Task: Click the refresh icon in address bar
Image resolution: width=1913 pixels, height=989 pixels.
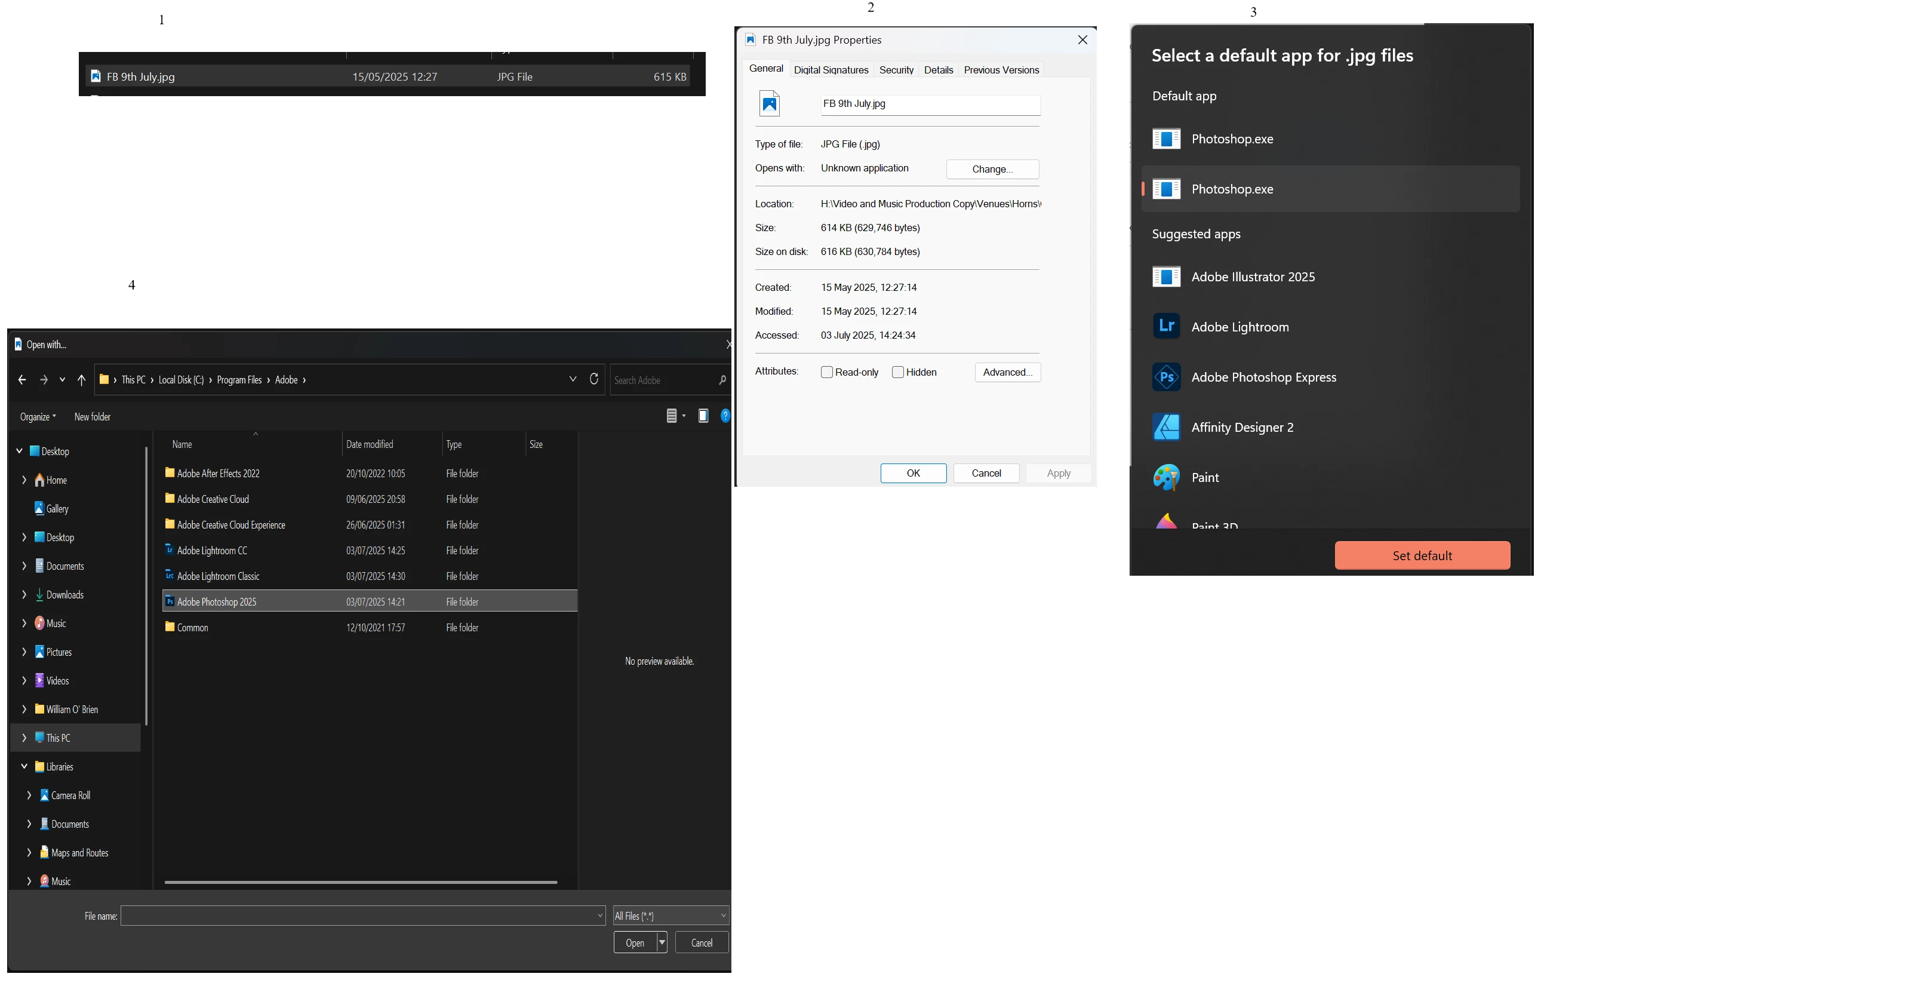Action: (x=593, y=379)
